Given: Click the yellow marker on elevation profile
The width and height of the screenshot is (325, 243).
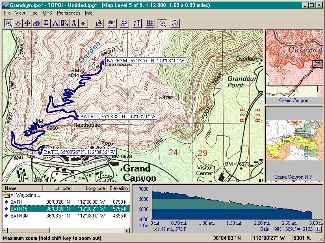Looking at the screenshot, I should [x=229, y=202].
